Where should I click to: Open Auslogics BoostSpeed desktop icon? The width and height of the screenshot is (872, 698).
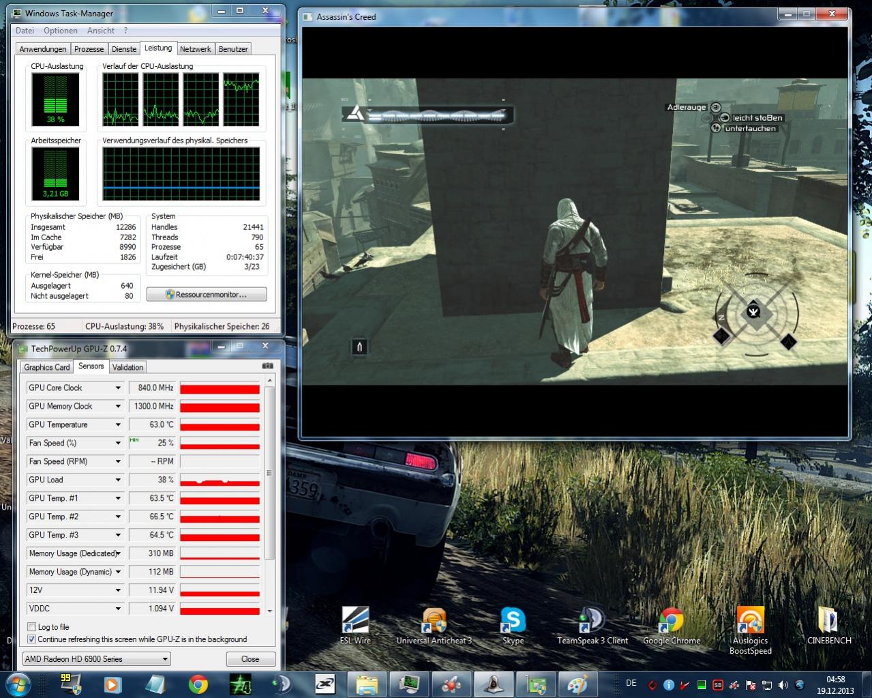tap(750, 630)
